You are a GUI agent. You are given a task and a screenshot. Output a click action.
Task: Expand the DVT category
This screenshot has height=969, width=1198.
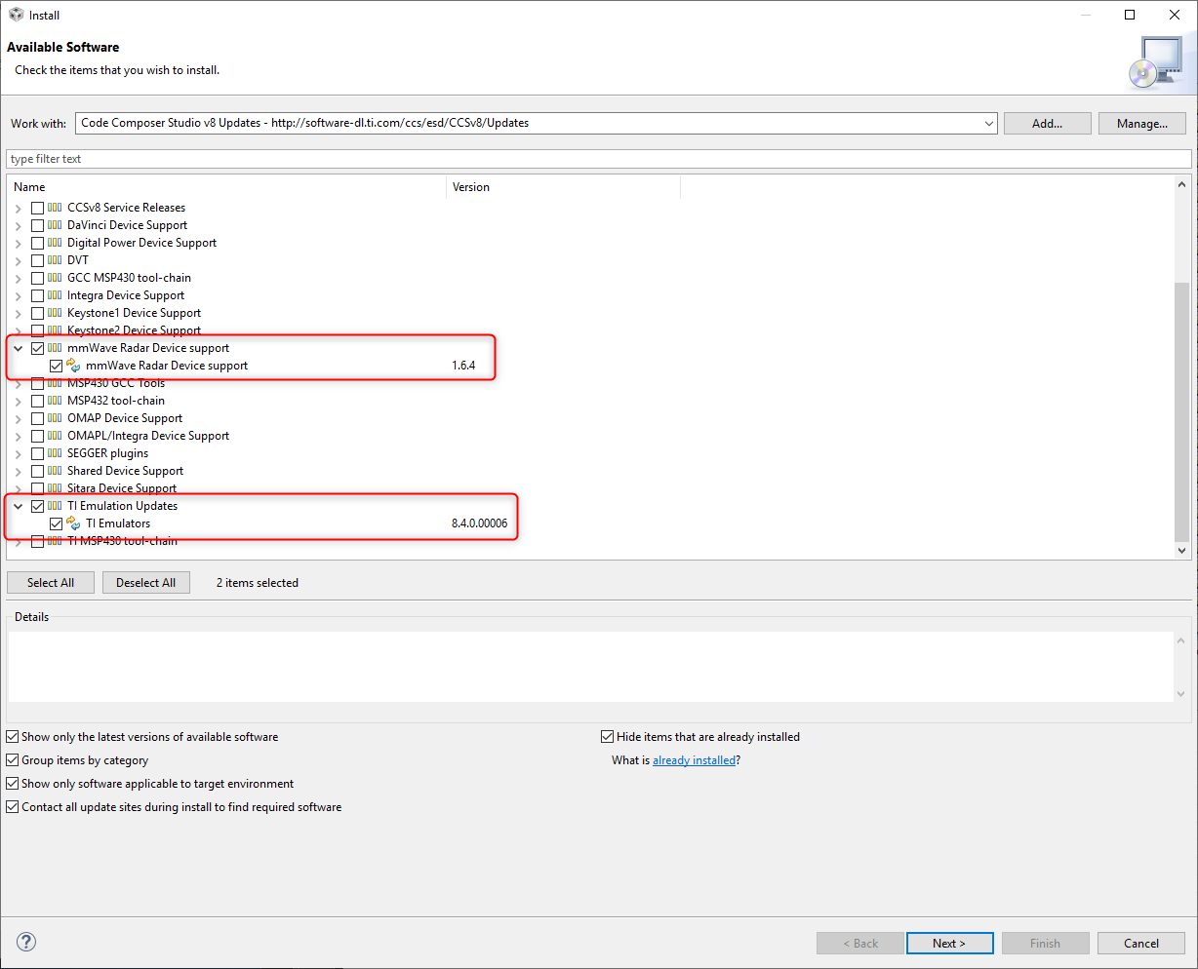pos(18,260)
